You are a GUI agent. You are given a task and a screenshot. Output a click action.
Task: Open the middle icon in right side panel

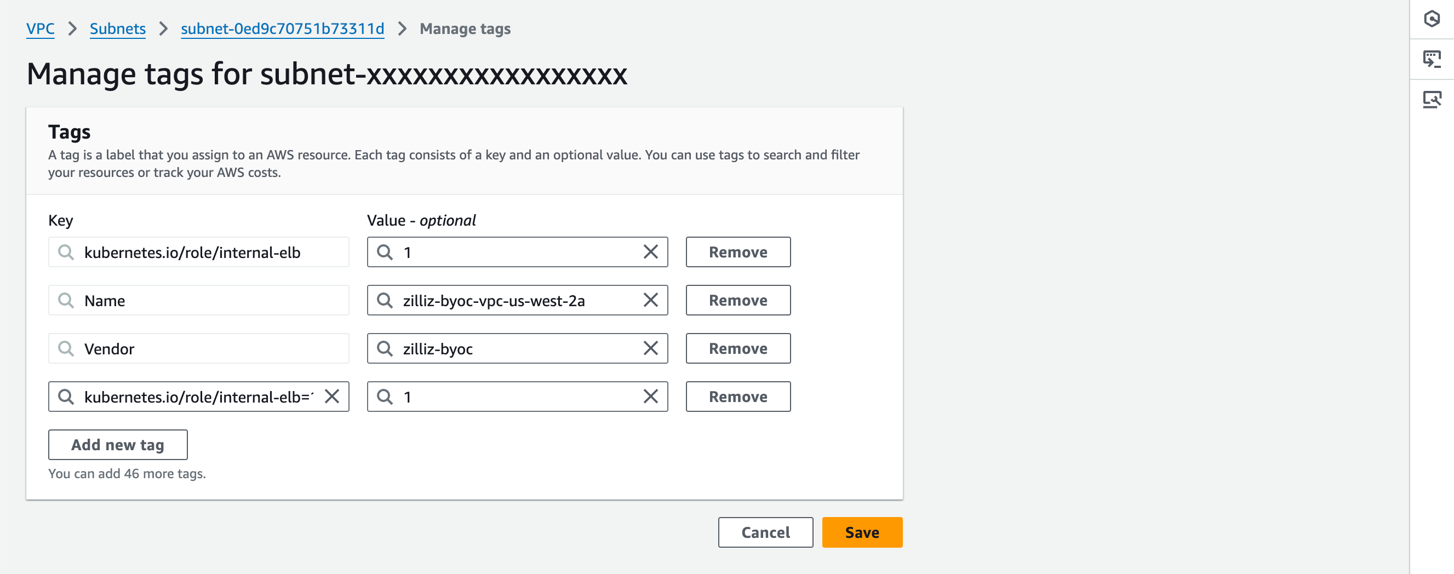coord(1432,59)
